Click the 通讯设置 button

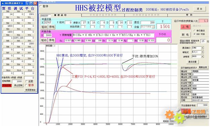(193, 62)
